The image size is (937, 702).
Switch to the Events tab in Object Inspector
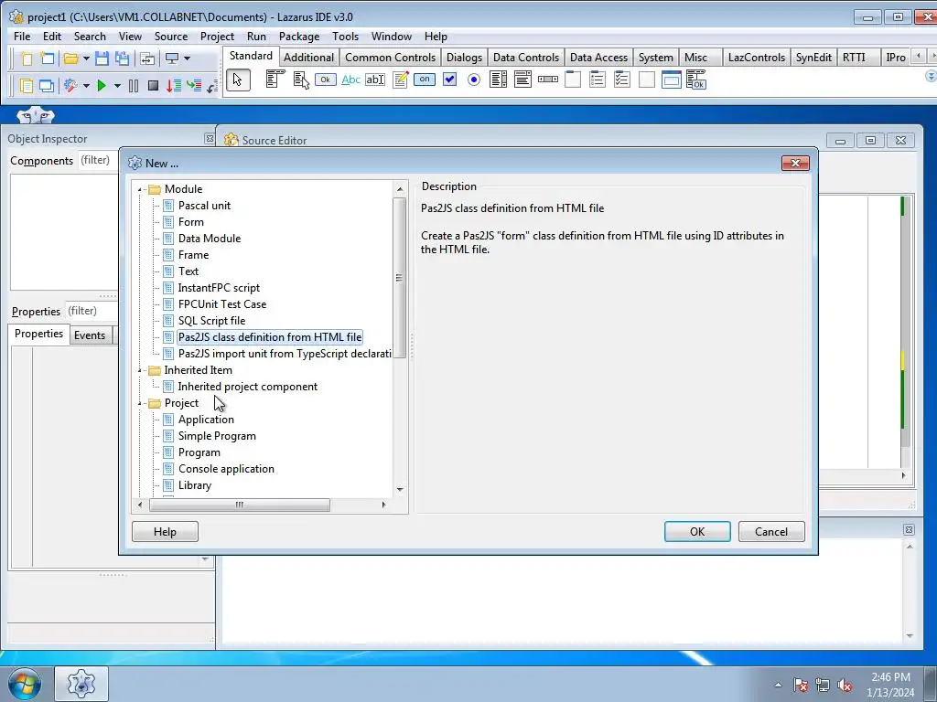tap(90, 335)
